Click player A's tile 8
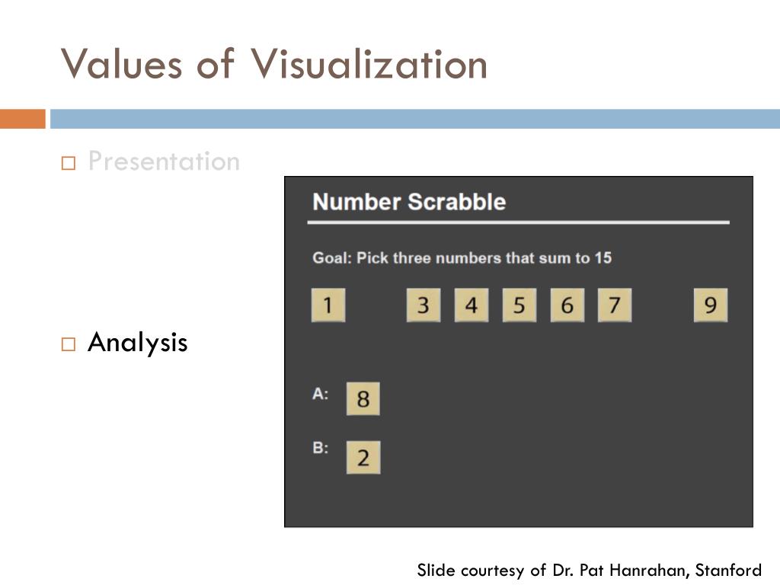 363,399
